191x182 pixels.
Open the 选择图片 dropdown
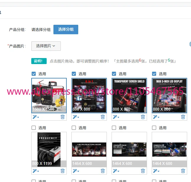46,46
